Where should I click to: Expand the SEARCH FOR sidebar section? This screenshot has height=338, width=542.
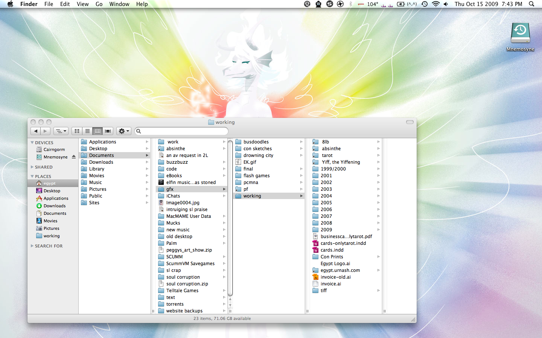pos(32,246)
